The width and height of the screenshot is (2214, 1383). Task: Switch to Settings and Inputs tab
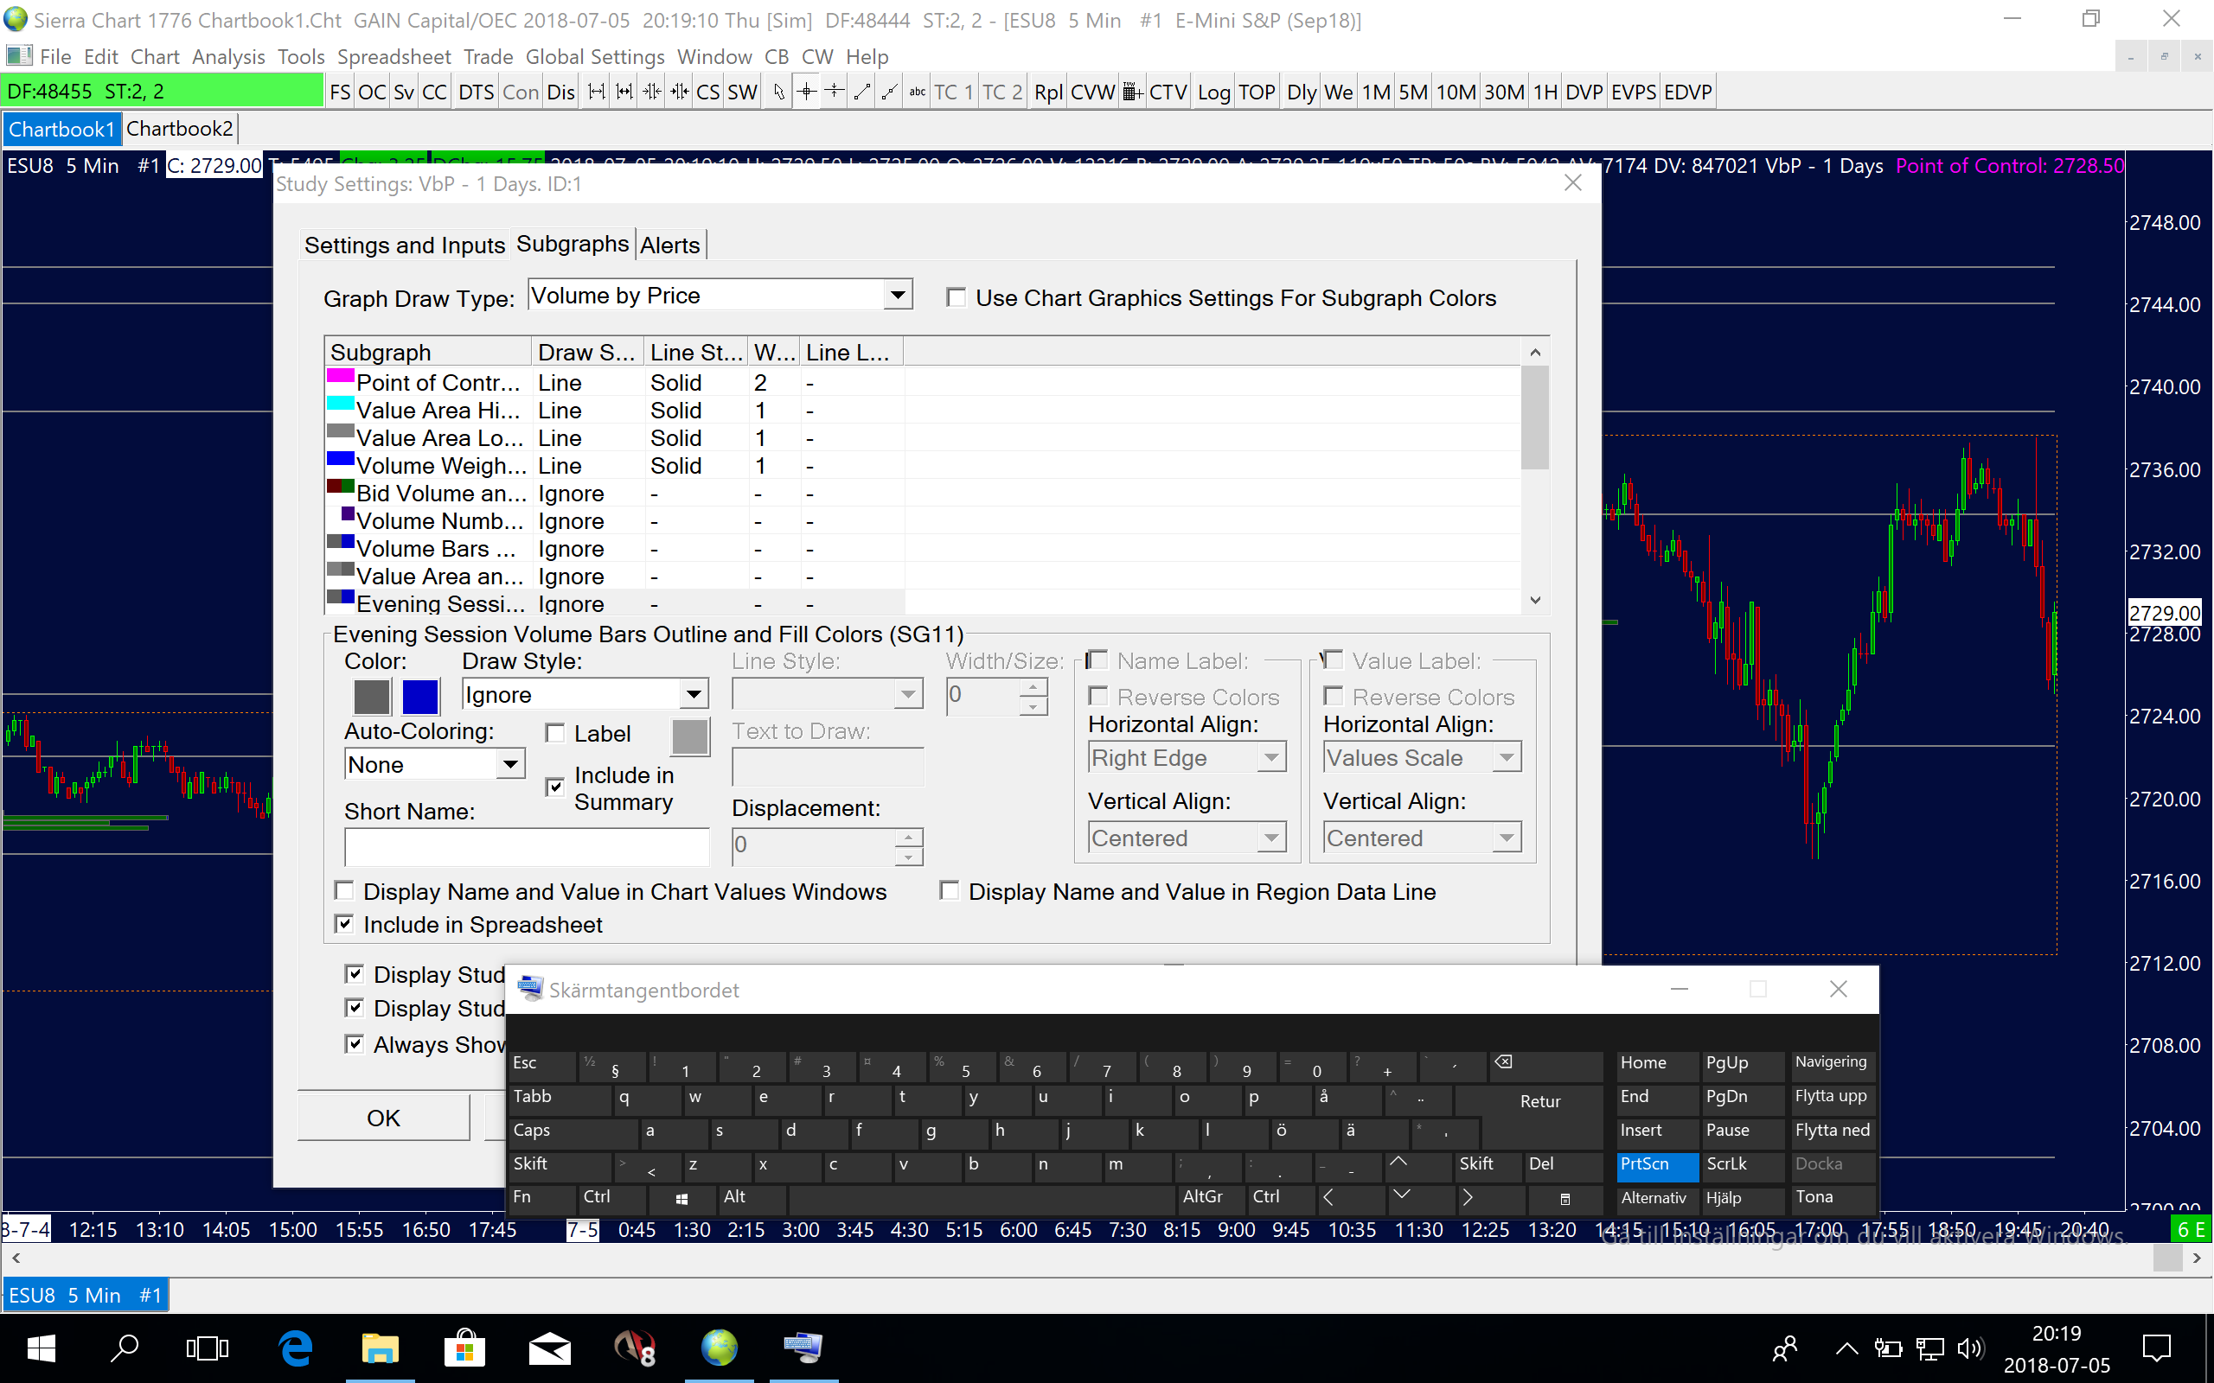(x=404, y=245)
